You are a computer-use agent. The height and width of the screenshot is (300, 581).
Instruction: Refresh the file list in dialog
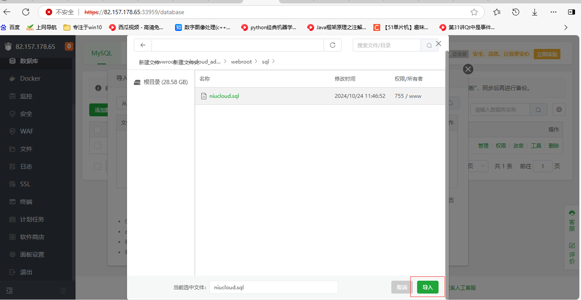332,45
